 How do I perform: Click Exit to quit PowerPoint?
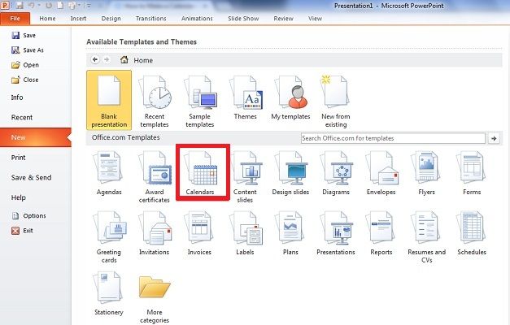(x=22, y=231)
